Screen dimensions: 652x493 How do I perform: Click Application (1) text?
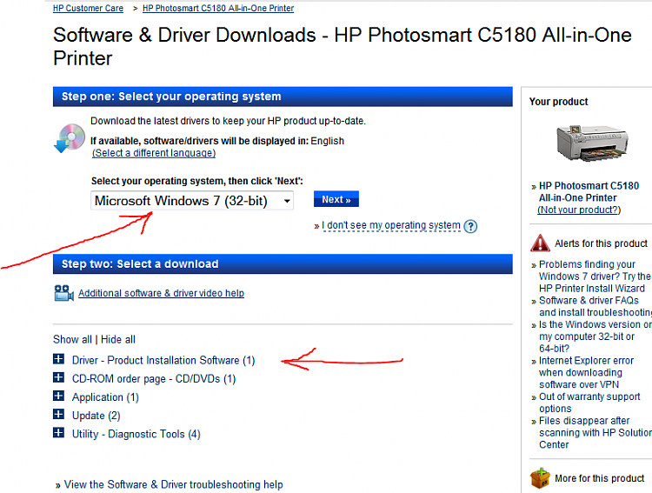pos(105,397)
